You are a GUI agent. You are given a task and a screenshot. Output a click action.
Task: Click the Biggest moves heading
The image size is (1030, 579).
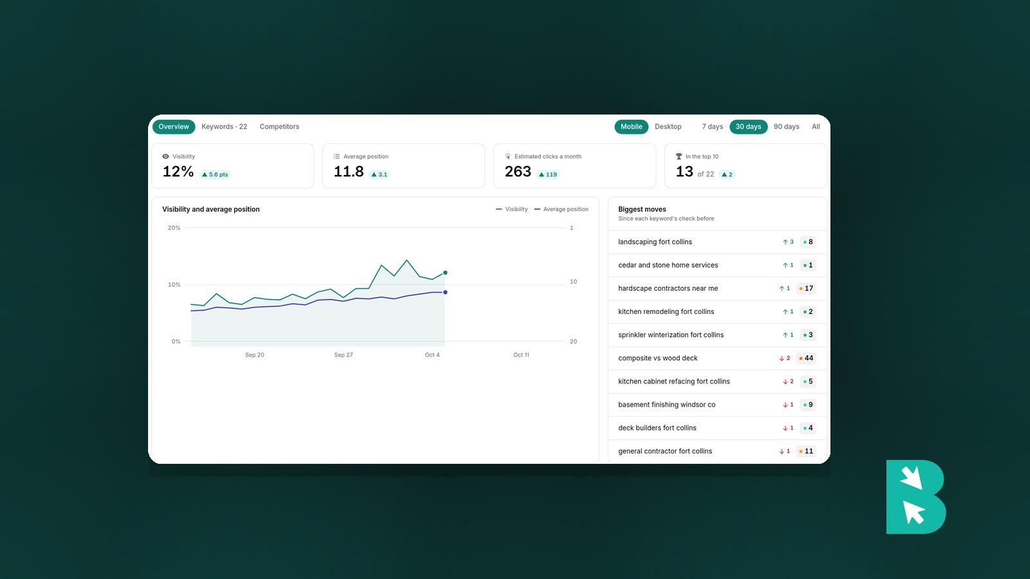[x=642, y=209]
